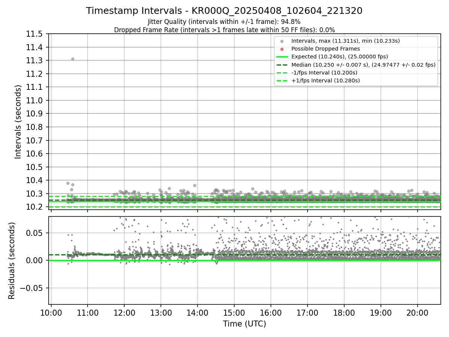Click the y-axis tick label "11.0"
Image resolution: width=449 pixels, height=337 pixels.
coord(34,100)
